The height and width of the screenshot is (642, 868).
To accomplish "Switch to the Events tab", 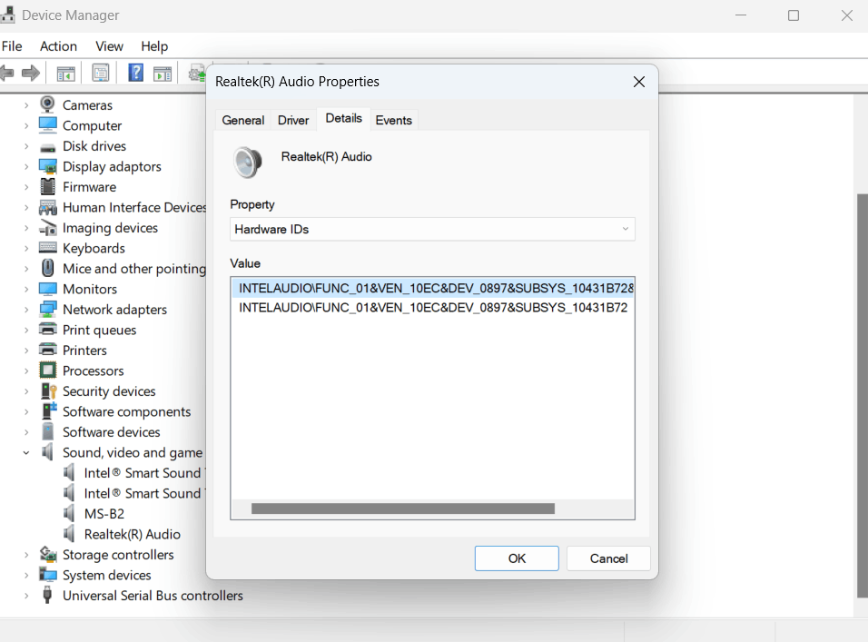I will [393, 120].
